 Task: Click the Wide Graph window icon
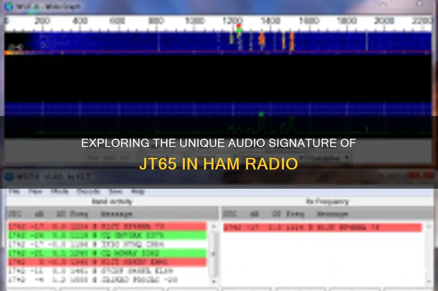tap(9, 6)
